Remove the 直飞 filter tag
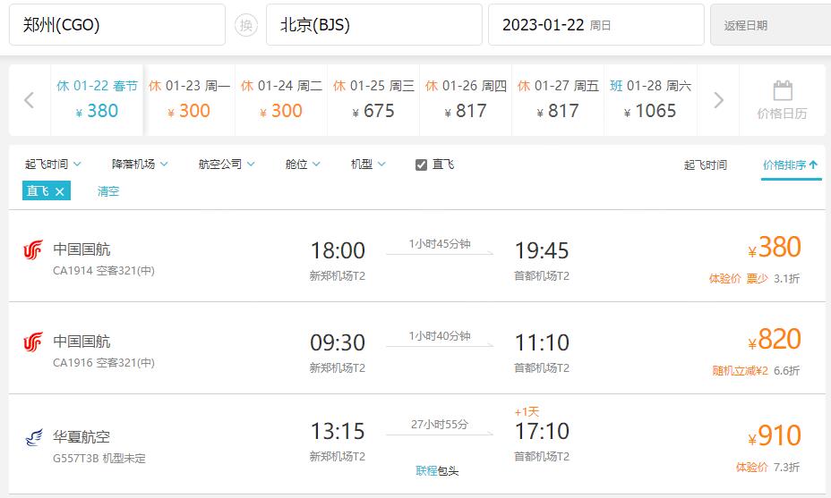 60,191
